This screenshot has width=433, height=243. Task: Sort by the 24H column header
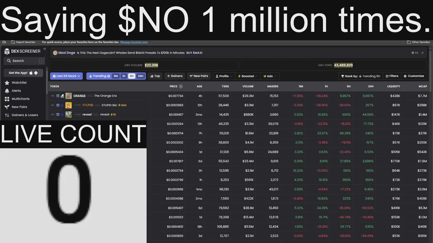(x=371, y=86)
